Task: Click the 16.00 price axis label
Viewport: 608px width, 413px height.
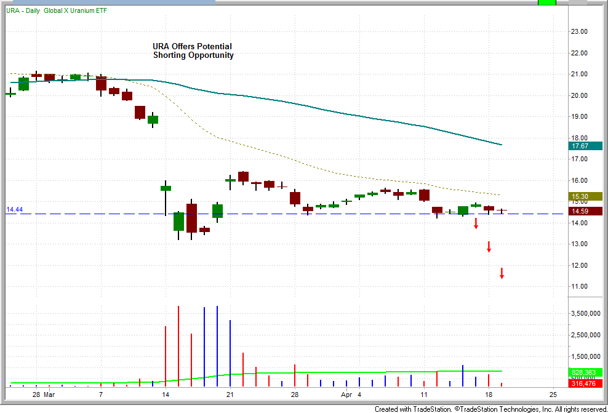Action: 579,180
